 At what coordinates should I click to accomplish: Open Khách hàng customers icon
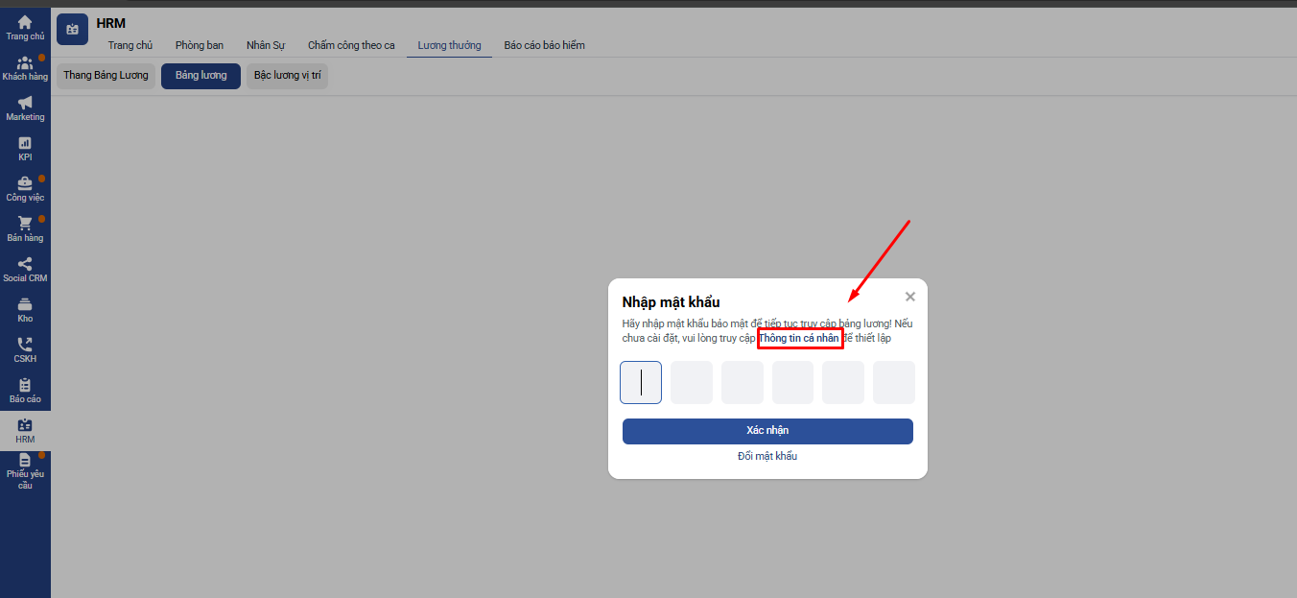pyautogui.click(x=25, y=63)
